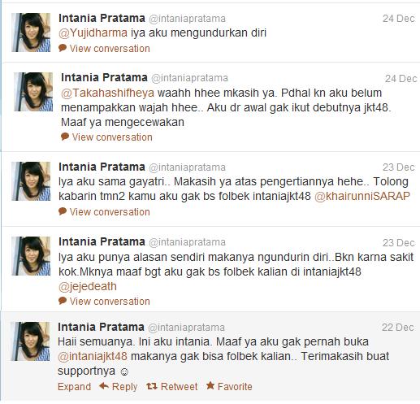Open the @intaniajkt48 mention link
The height and width of the screenshot is (404, 420).
[93, 356]
